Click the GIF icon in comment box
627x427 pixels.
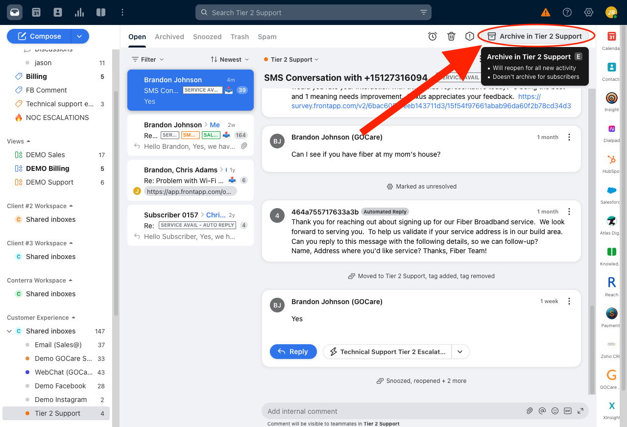tap(568, 411)
